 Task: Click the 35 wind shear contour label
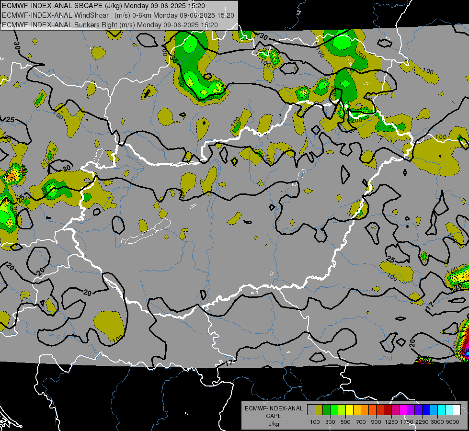[174, 60]
